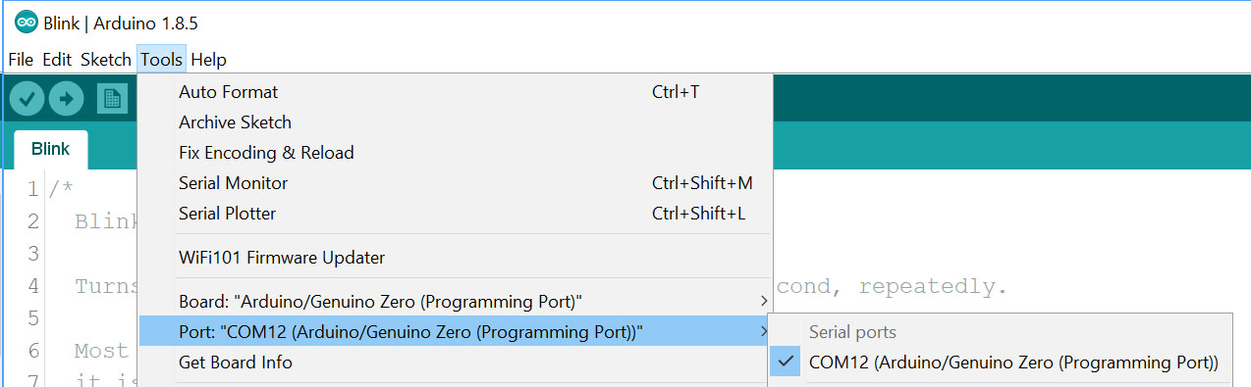Choose Archive Sketch menu entry
The image size is (1251, 387).
tap(455, 122)
